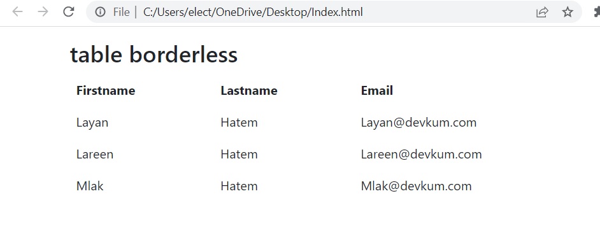
Task: Click the share page icon
Action: [x=542, y=12]
